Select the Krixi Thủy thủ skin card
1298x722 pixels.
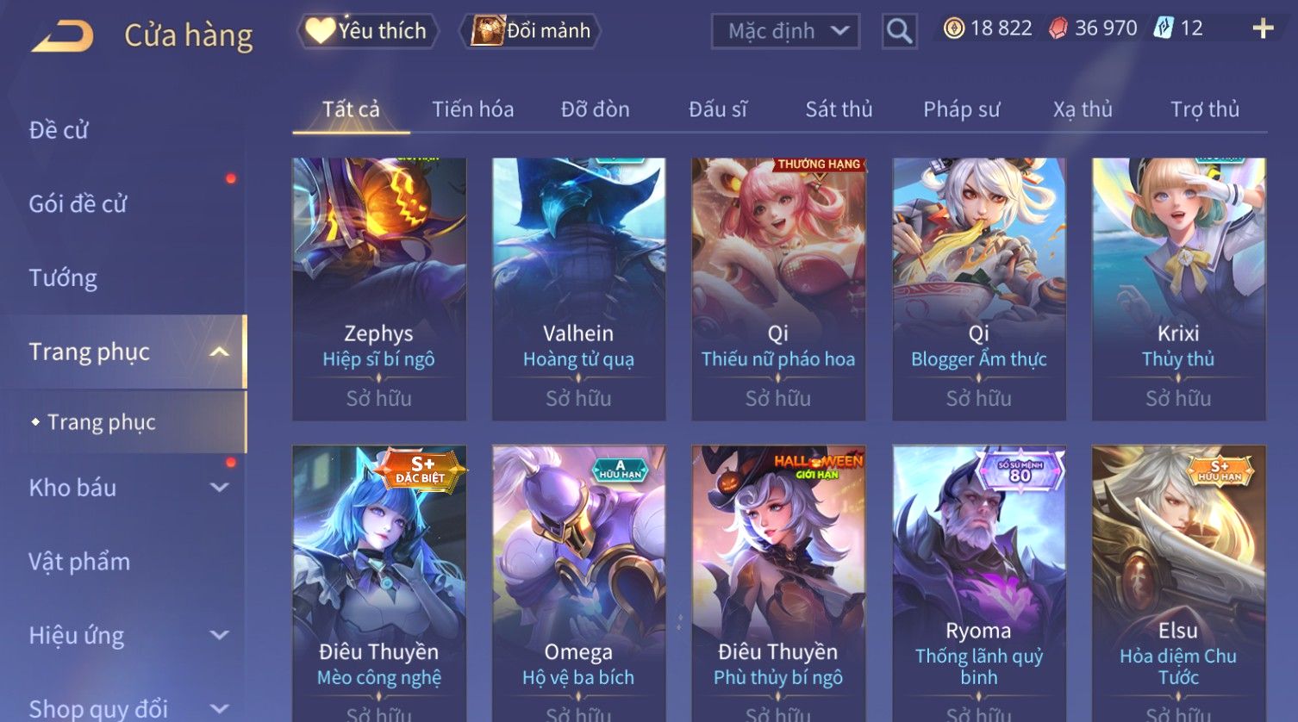(1178, 289)
